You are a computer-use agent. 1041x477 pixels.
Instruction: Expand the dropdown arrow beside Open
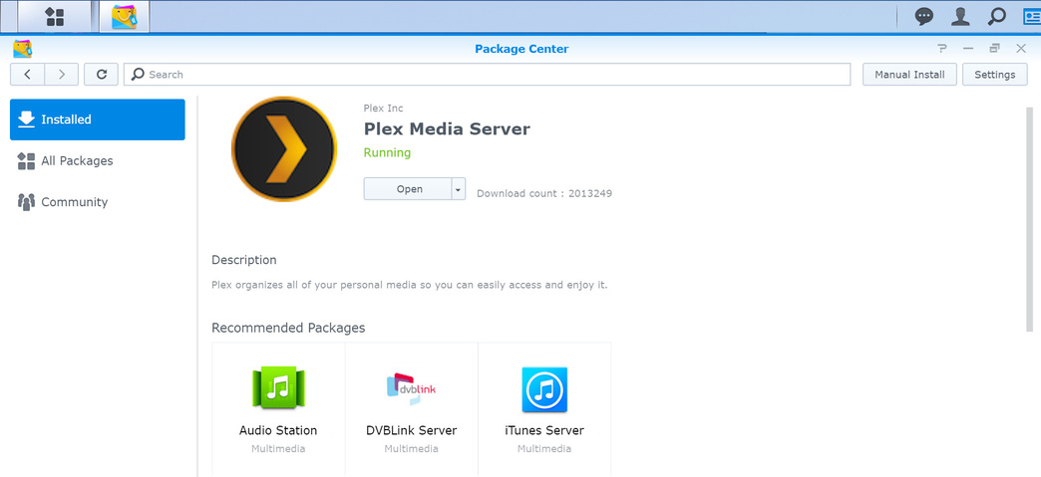(458, 189)
